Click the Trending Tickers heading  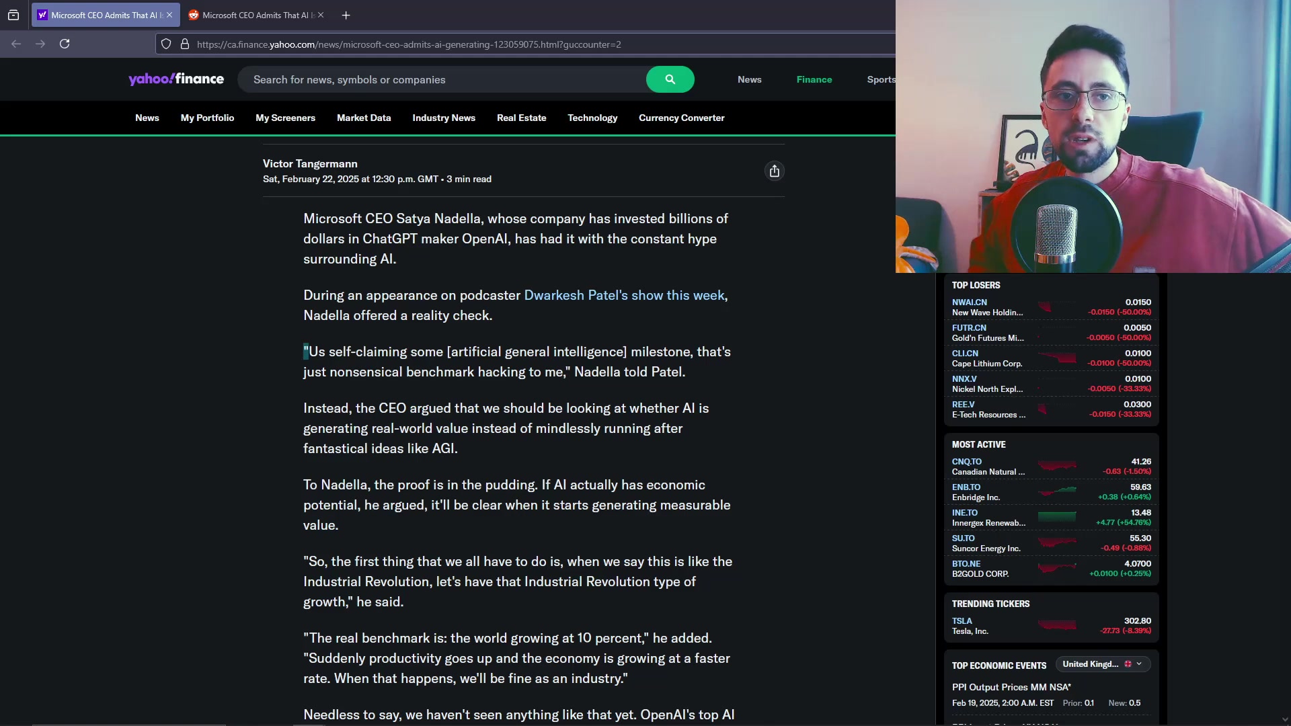pos(990,604)
